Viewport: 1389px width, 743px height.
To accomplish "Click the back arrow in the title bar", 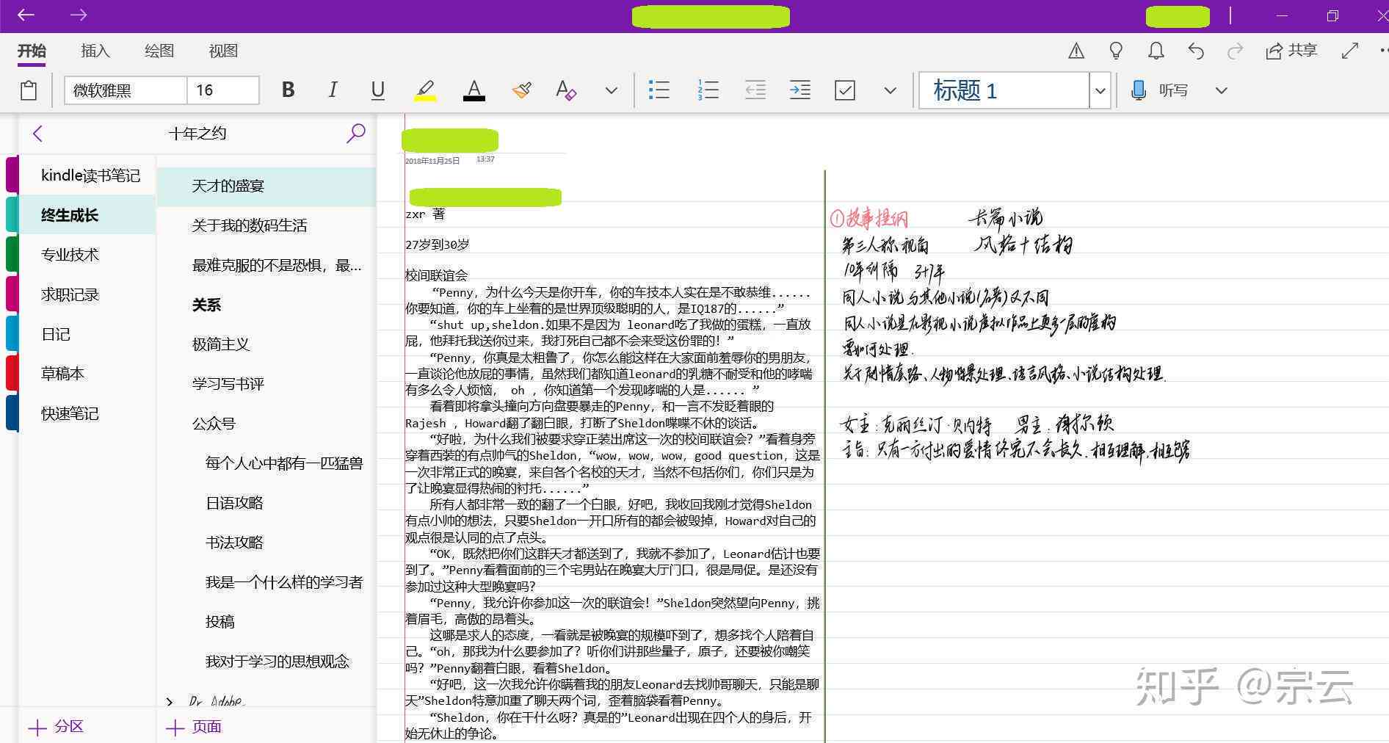I will 26,15.
